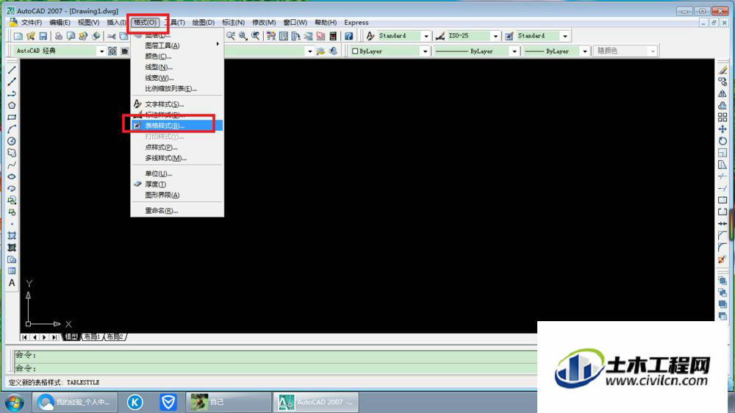Viewport: 735px width, 413px height.
Task: Click the Save icon in toolbar
Action: click(x=43, y=35)
